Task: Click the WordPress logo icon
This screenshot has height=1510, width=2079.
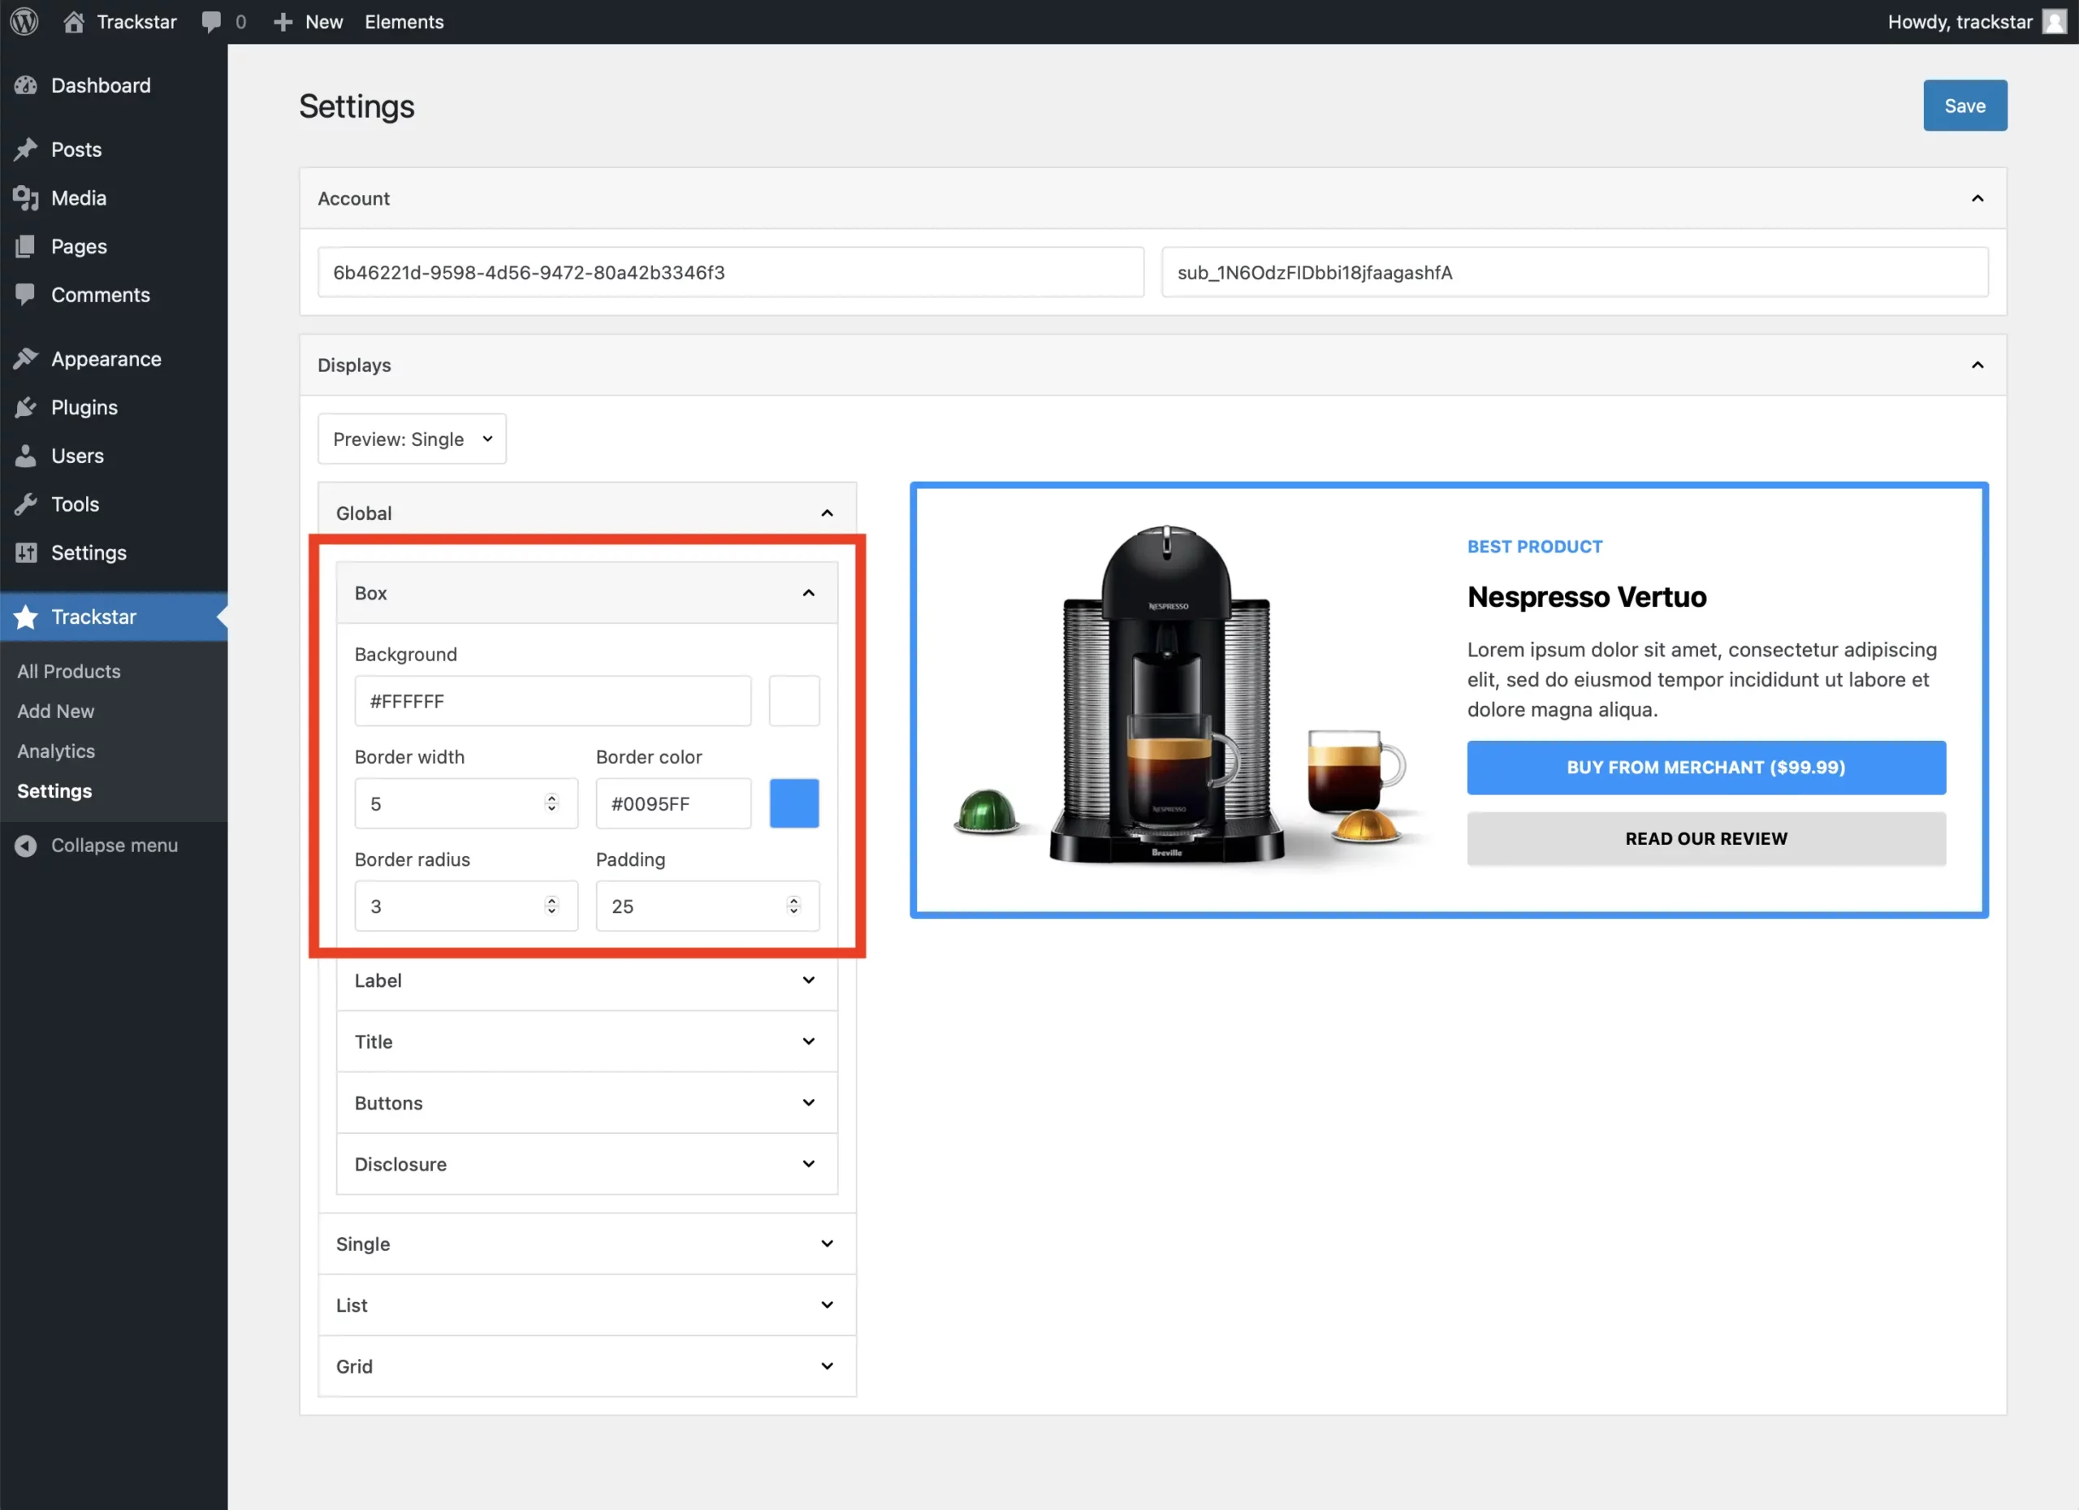Action: tap(24, 21)
